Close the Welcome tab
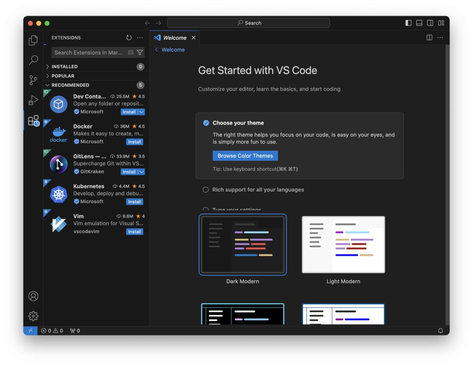This screenshot has height=366, width=473. pos(194,38)
